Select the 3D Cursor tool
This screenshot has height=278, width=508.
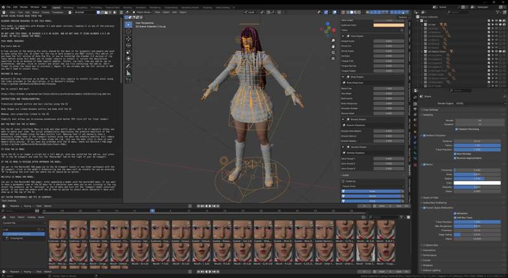129,32
